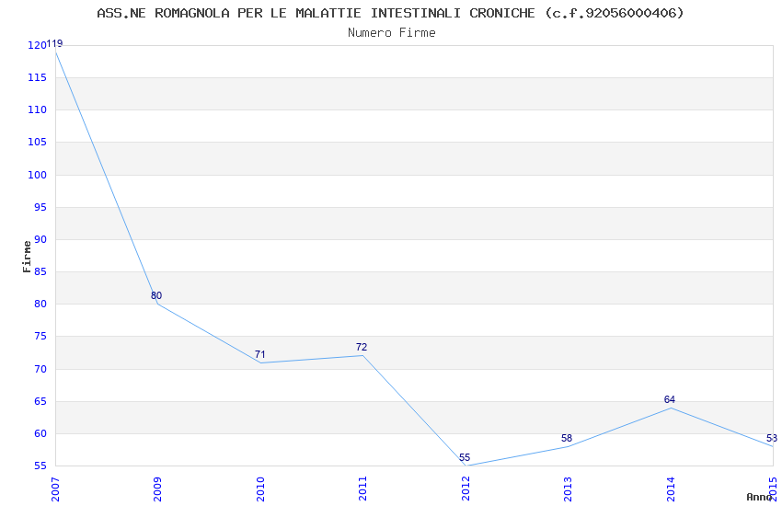
Task: Click the y-axis title Firme
Action: (x=27, y=257)
